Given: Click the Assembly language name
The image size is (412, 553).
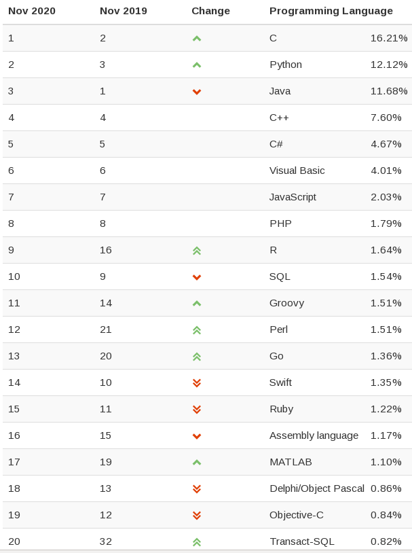Looking at the screenshot, I should pos(314,435).
